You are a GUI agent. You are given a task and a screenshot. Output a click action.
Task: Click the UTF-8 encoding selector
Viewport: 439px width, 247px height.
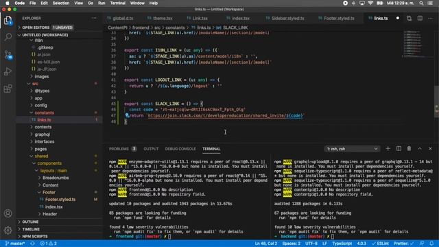311,244
